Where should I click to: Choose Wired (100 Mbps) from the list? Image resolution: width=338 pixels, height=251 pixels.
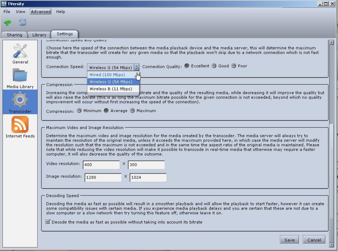pyautogui.click(x=113, y=75)
